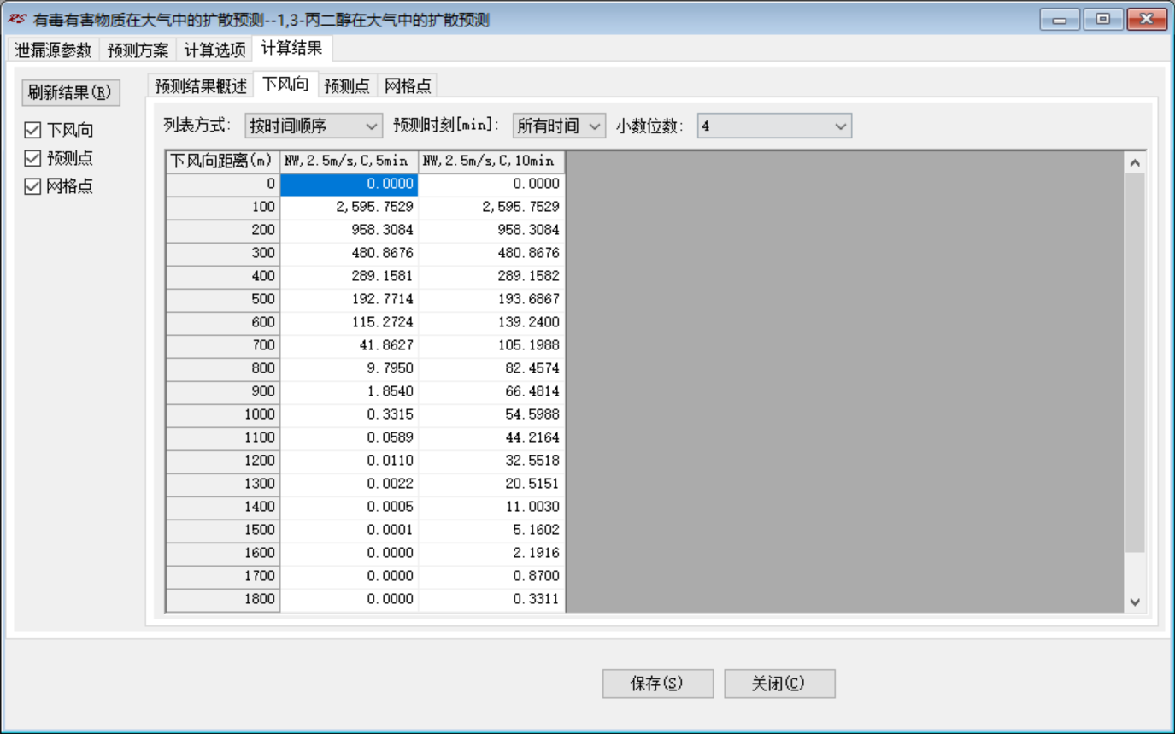Click the 关闭(C) button

coord(779,684)
